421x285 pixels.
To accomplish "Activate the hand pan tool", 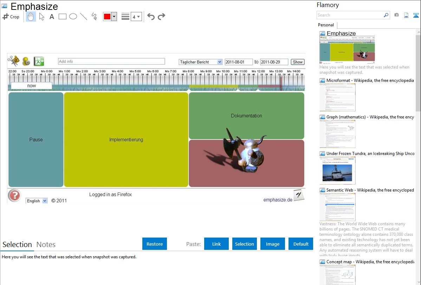I will point(31,17).
